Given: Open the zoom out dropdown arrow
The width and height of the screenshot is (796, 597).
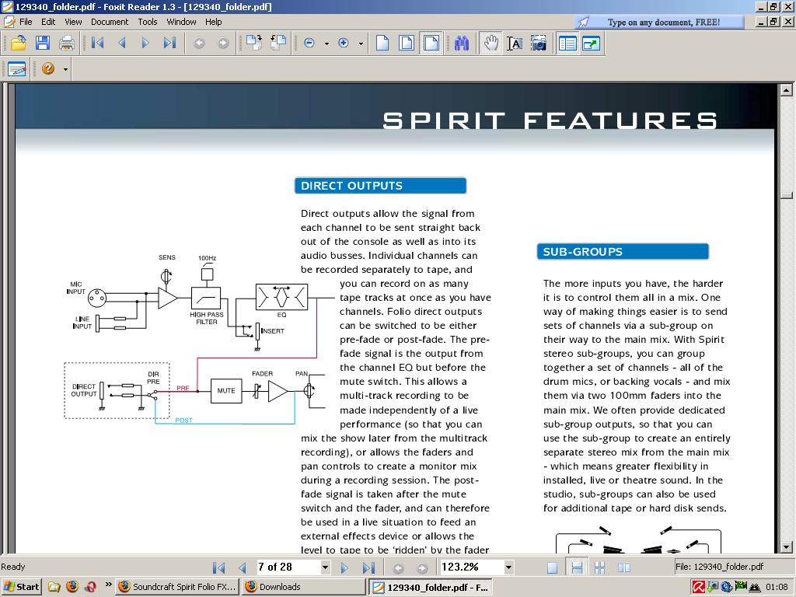Looking at the screenshot, I should pos(326,44).
